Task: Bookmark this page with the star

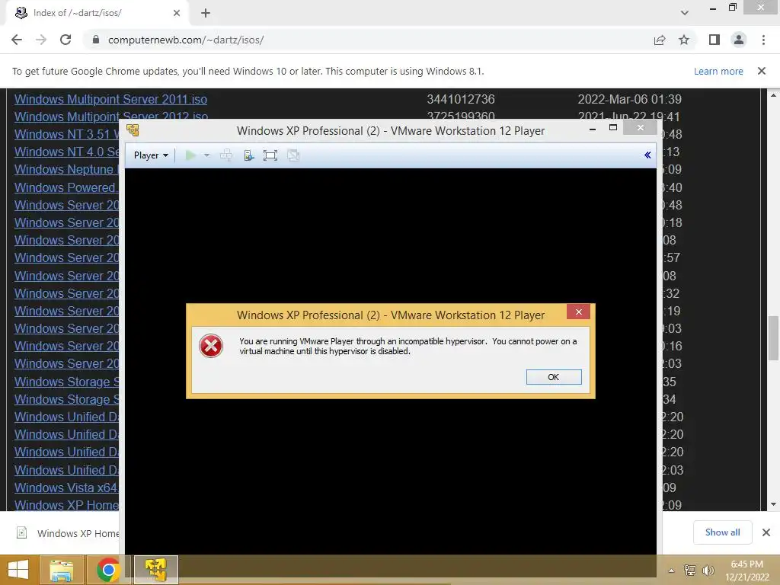Action: coord(684,40)
